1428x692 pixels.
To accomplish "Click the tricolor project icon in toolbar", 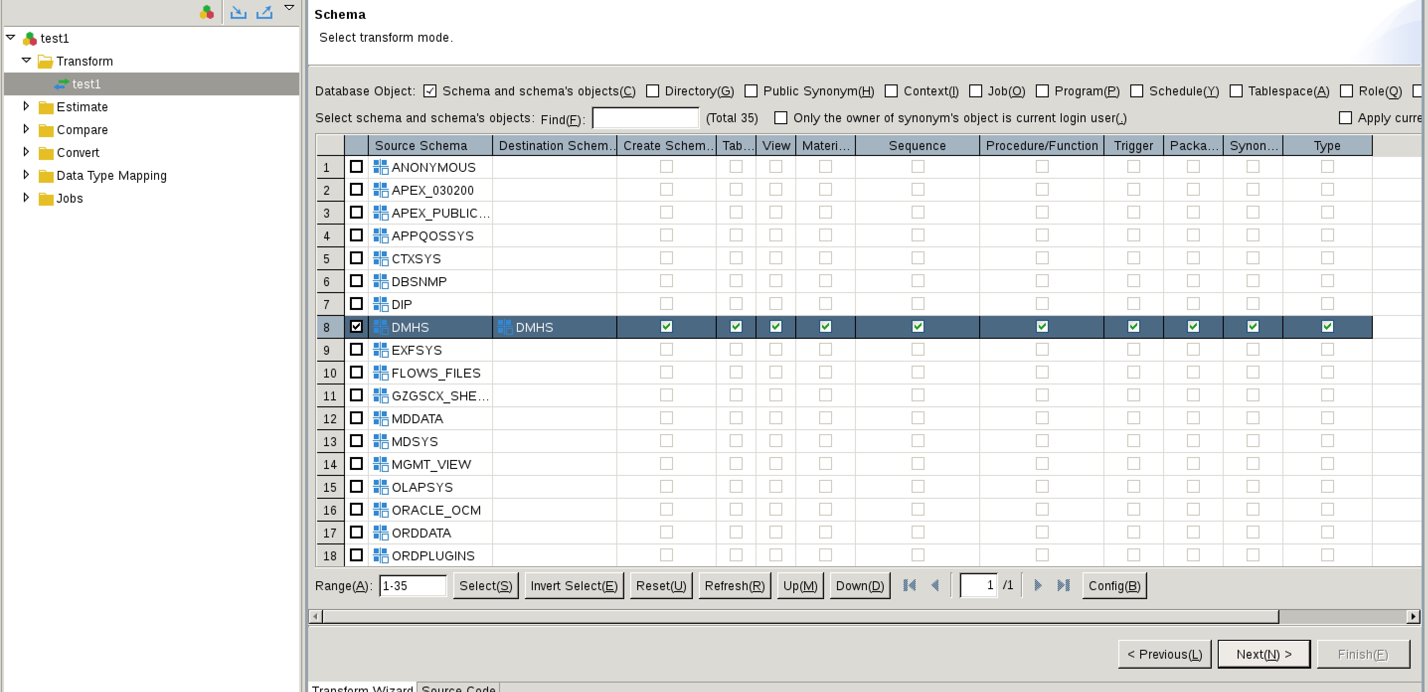I will 207,11.
